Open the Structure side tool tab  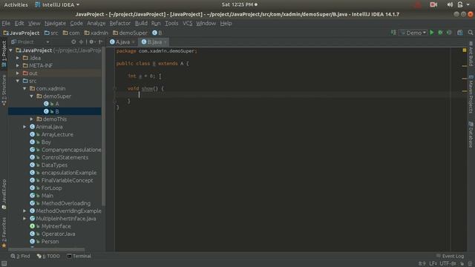tap(4, 90)
